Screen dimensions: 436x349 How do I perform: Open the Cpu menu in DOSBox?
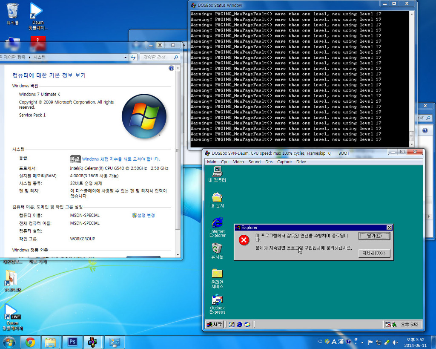224,162
